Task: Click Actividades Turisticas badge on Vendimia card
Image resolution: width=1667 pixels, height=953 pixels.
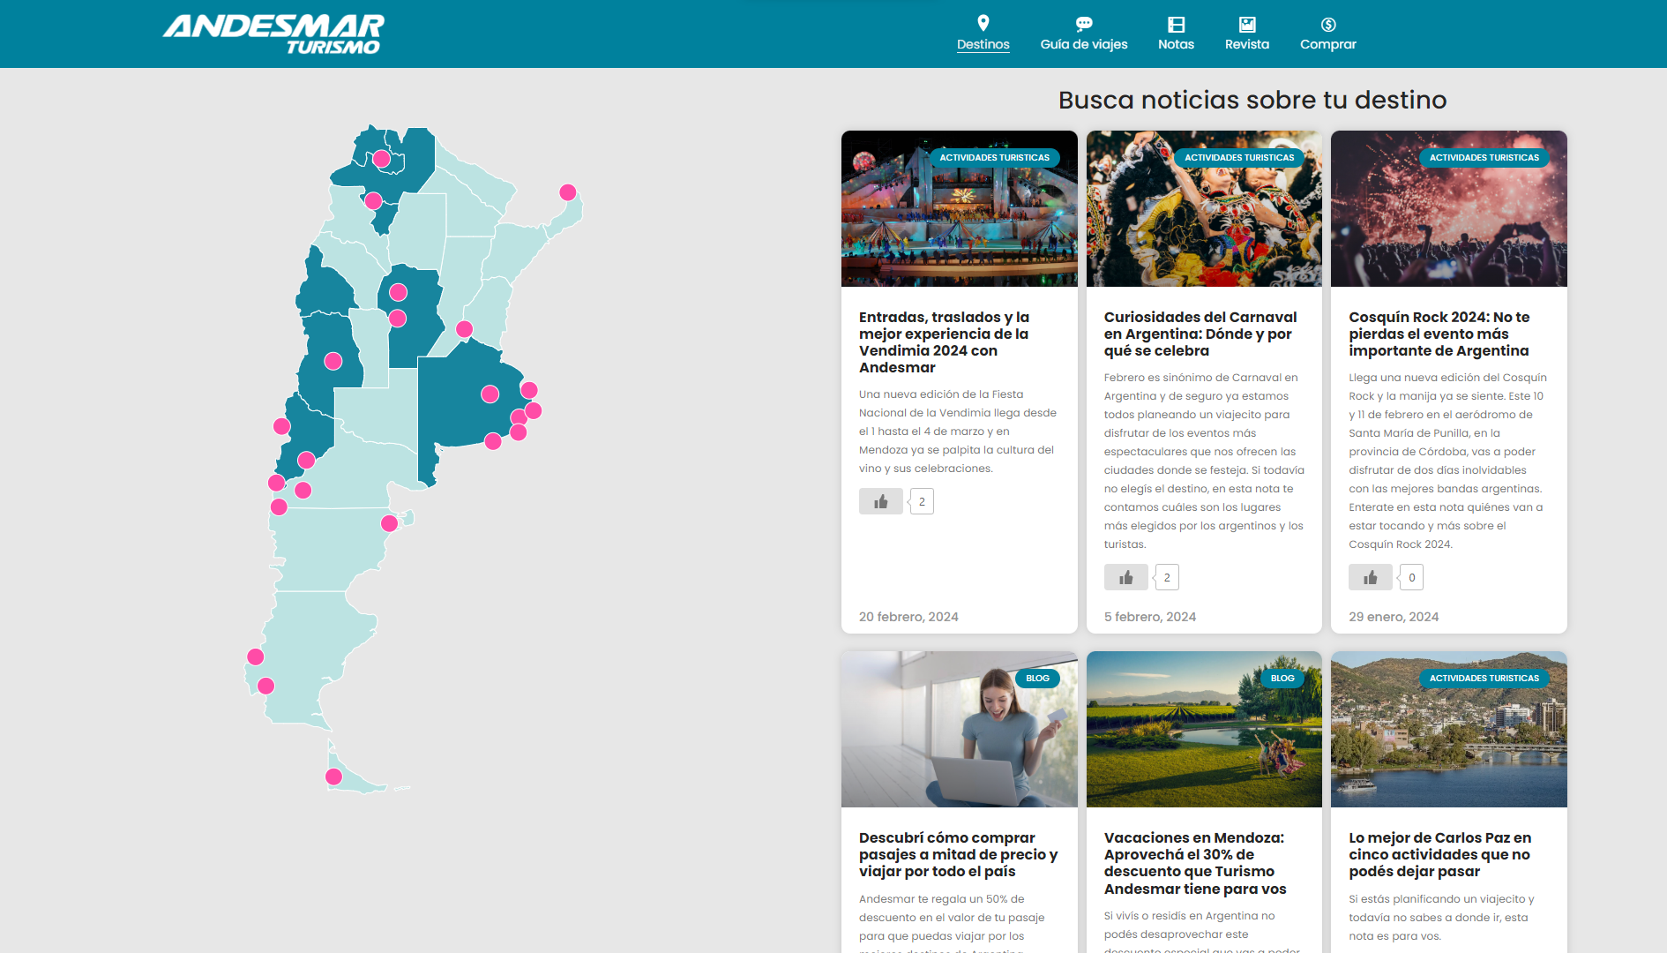Action: point(994,158)
